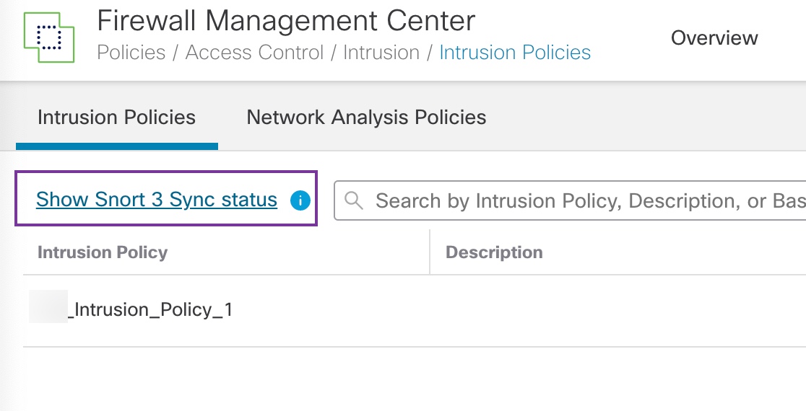Go to the Access Control breadcrumb

254,53
